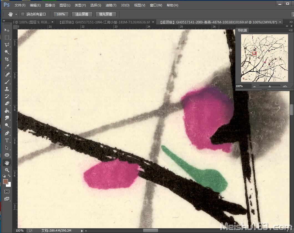This screenshot has height=233, width=294.
Task: Select the Smudge tool
Action: click(x=7, y=118)
